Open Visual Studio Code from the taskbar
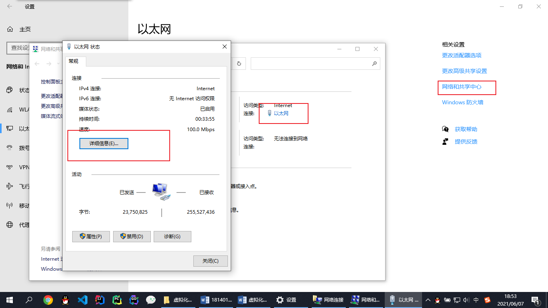Image resolution: width=548 pixels, height=308 pixels. coord(82,300)
